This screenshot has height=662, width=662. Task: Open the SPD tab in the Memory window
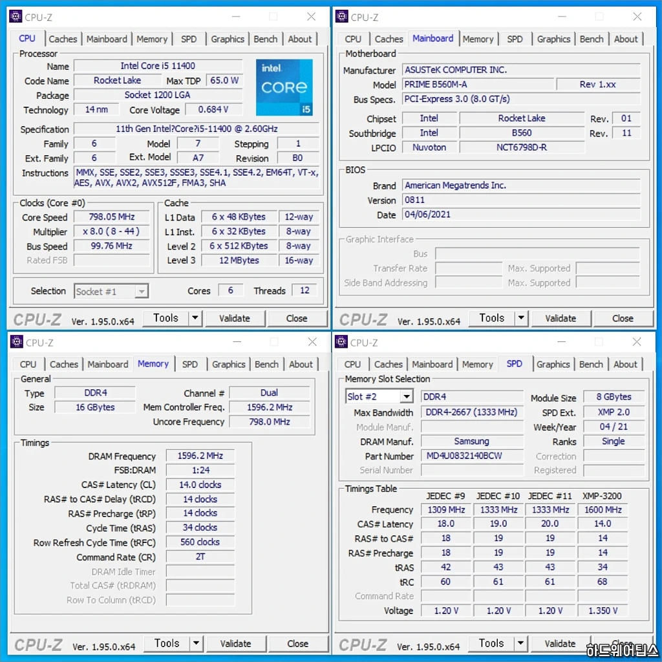pos(189,365)
